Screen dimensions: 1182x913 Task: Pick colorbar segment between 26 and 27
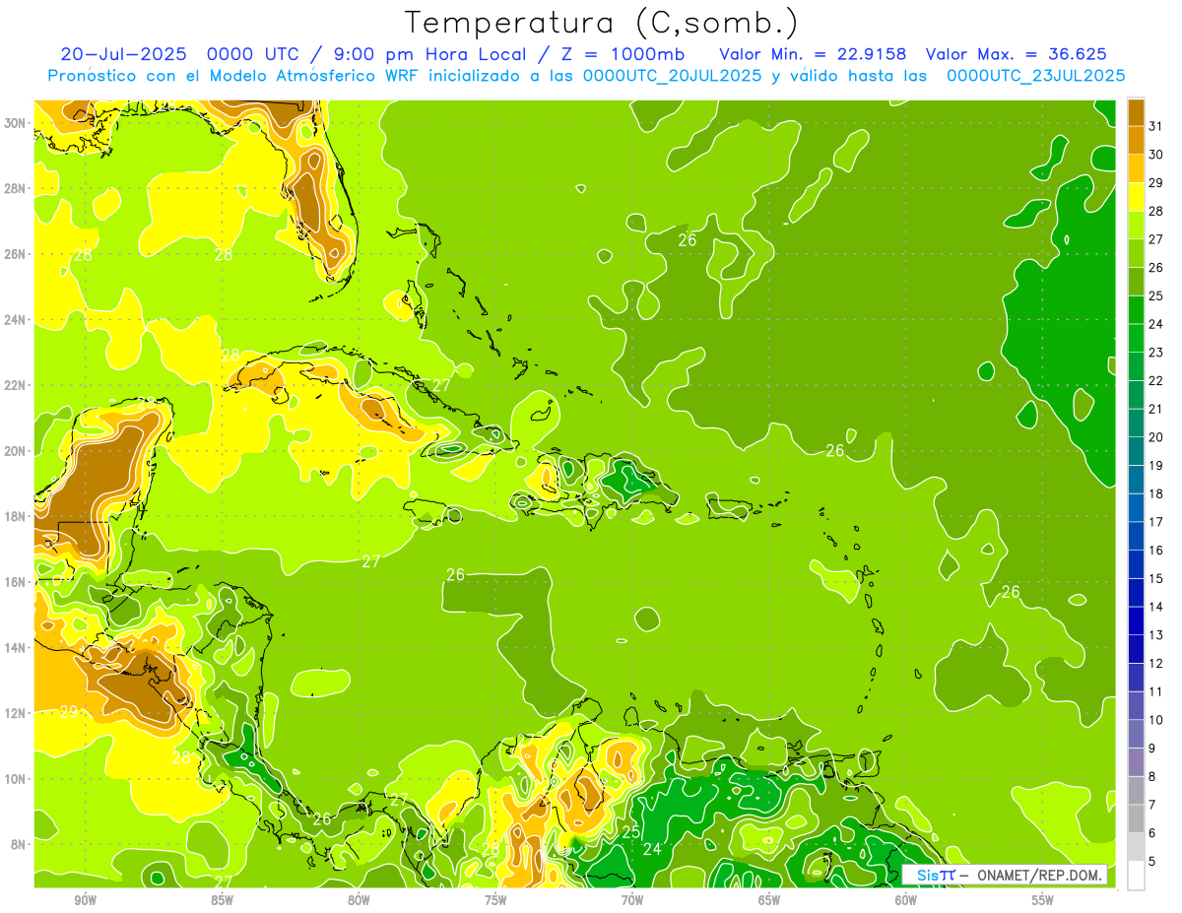[x=1136, y=254]
